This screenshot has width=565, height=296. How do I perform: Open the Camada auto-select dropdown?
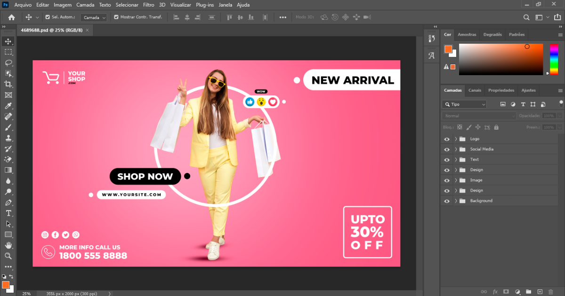tap(94, 17)
